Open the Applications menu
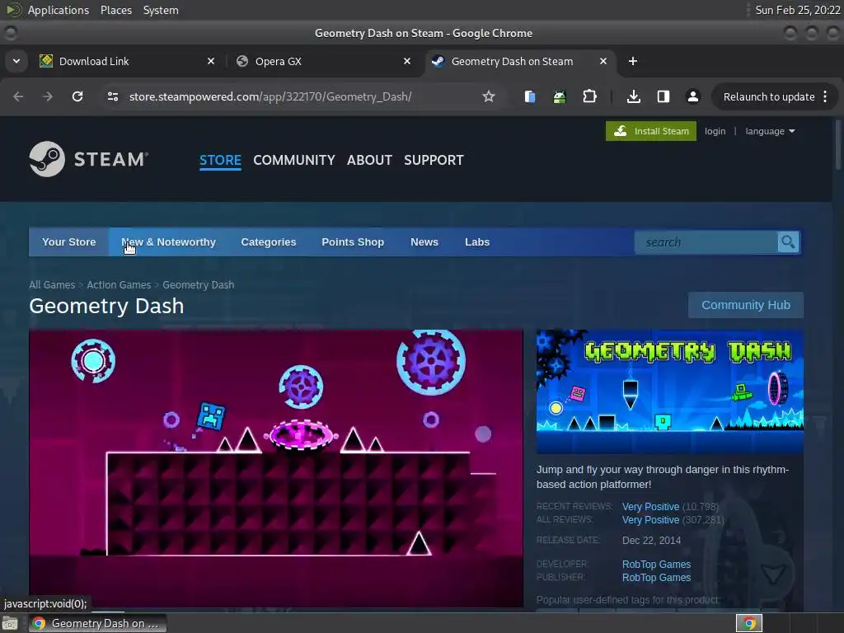Viewport: 844px width, 633px height. (x=59, y=10)
